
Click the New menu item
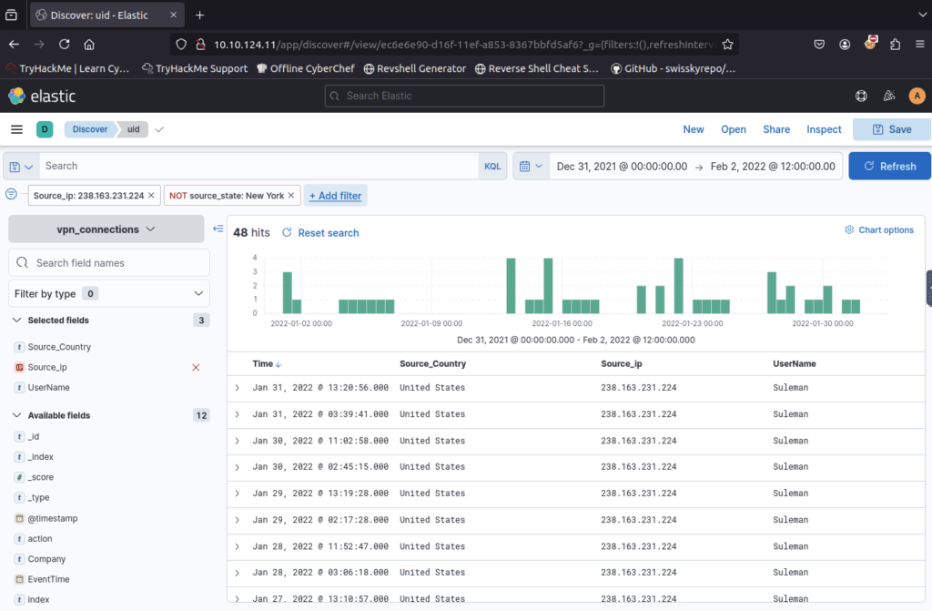pos(693,129)
